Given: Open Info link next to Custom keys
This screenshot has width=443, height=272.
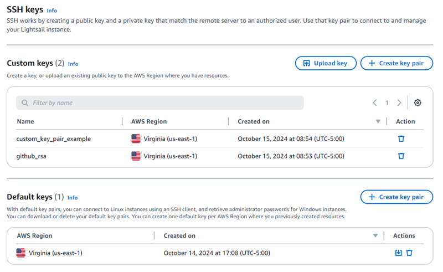Looking at the screenshot, I should 73,64.
